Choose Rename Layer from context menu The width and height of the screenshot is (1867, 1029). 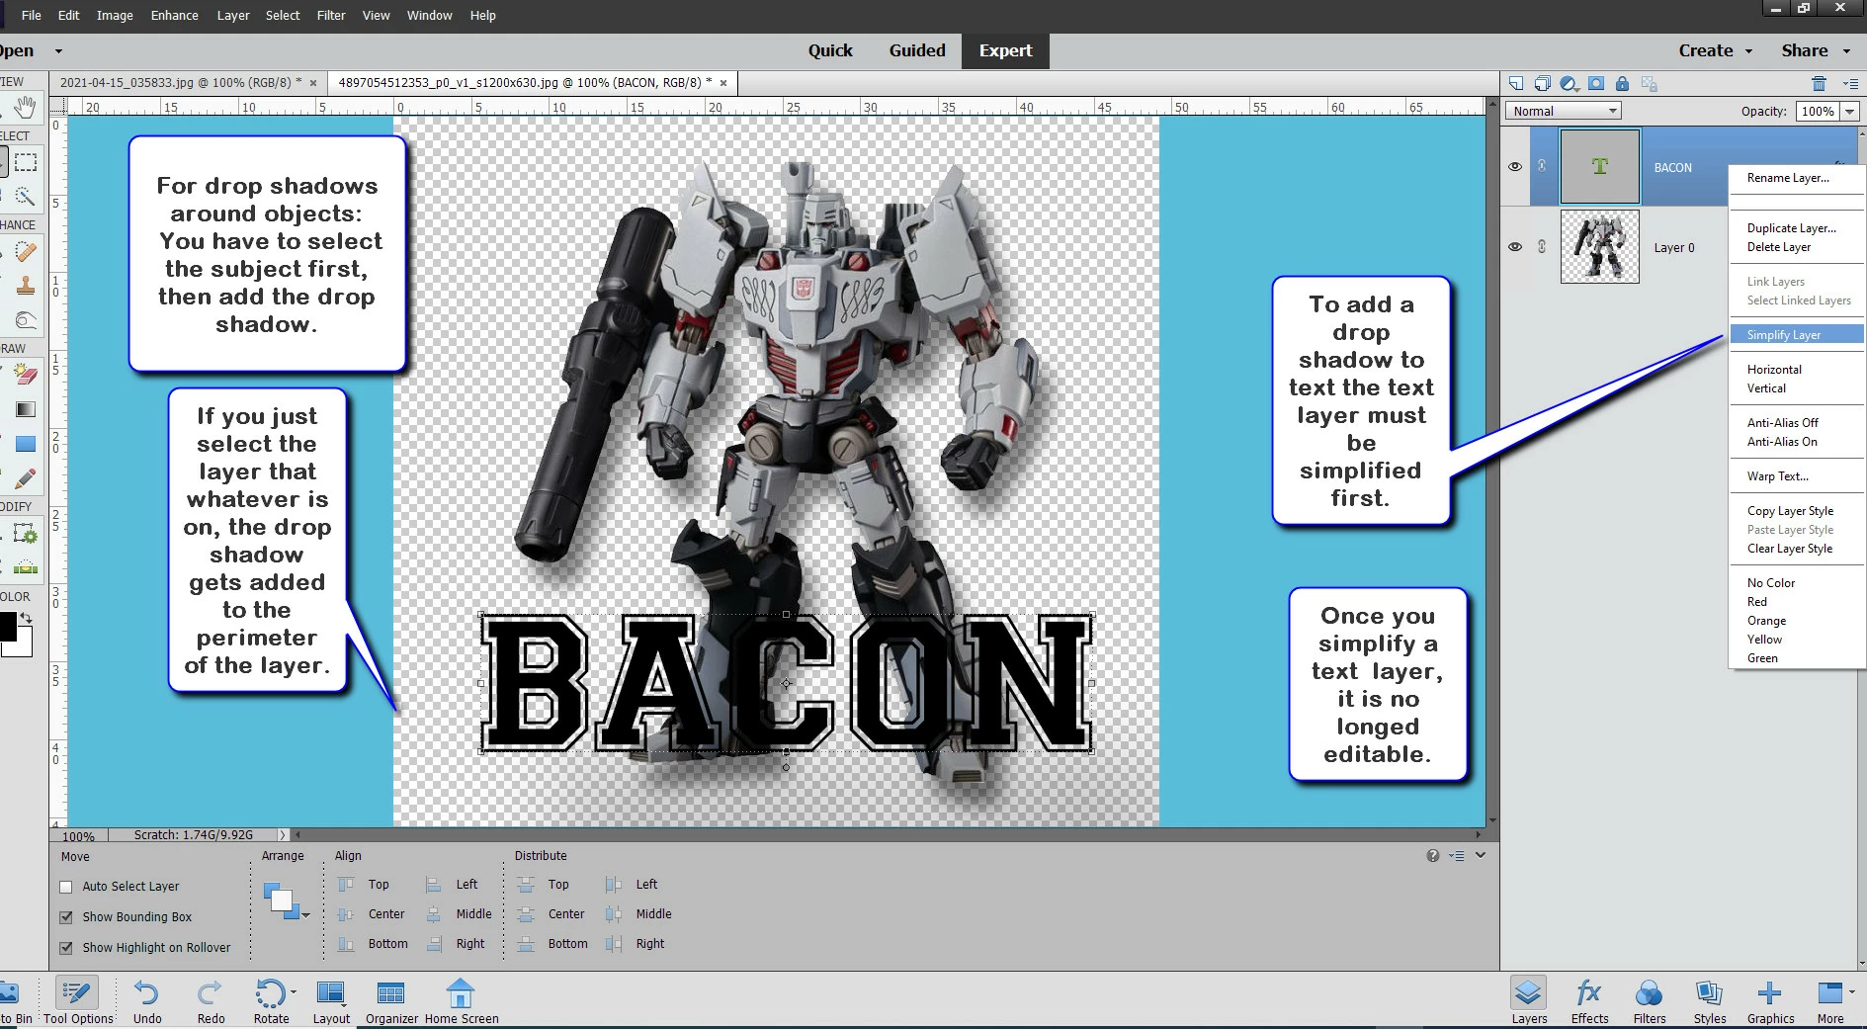[1797, 178]
